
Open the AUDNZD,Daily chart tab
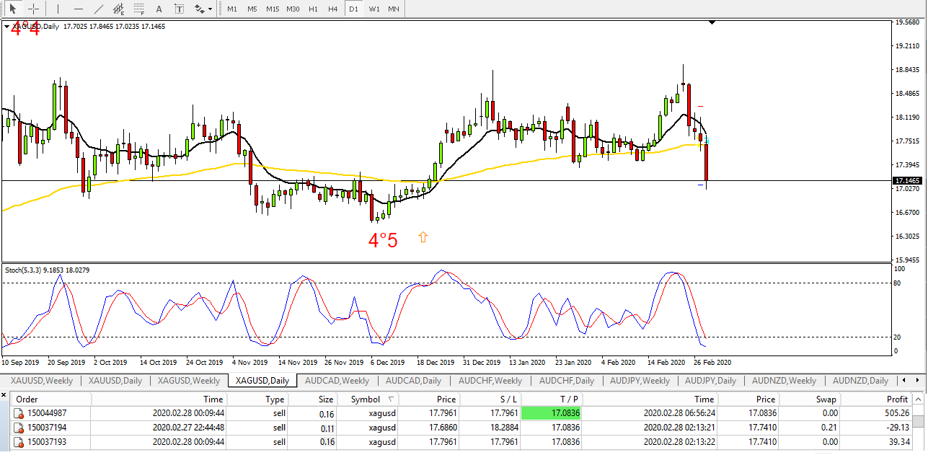[x=860, y=380]
